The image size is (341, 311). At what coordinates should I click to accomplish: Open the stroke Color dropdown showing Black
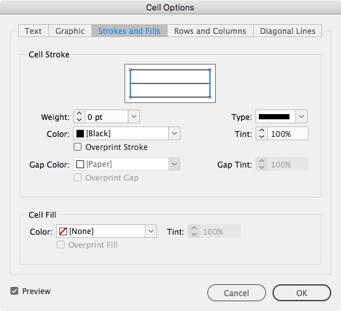pyautogui.click(x=126, y=134)
